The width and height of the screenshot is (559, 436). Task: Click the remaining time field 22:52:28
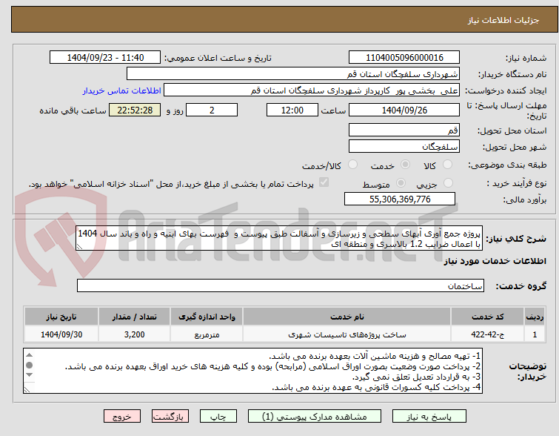135,110
